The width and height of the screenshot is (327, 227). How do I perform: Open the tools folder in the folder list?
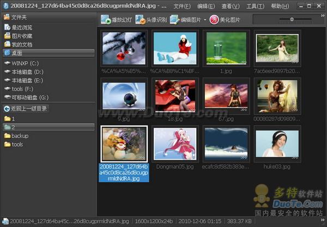point(14,144)
